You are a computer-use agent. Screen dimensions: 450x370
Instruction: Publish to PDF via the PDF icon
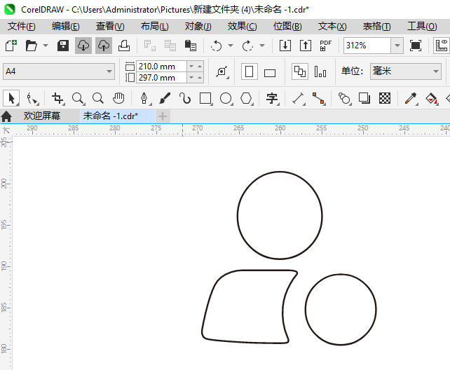(x=325, y=46)
